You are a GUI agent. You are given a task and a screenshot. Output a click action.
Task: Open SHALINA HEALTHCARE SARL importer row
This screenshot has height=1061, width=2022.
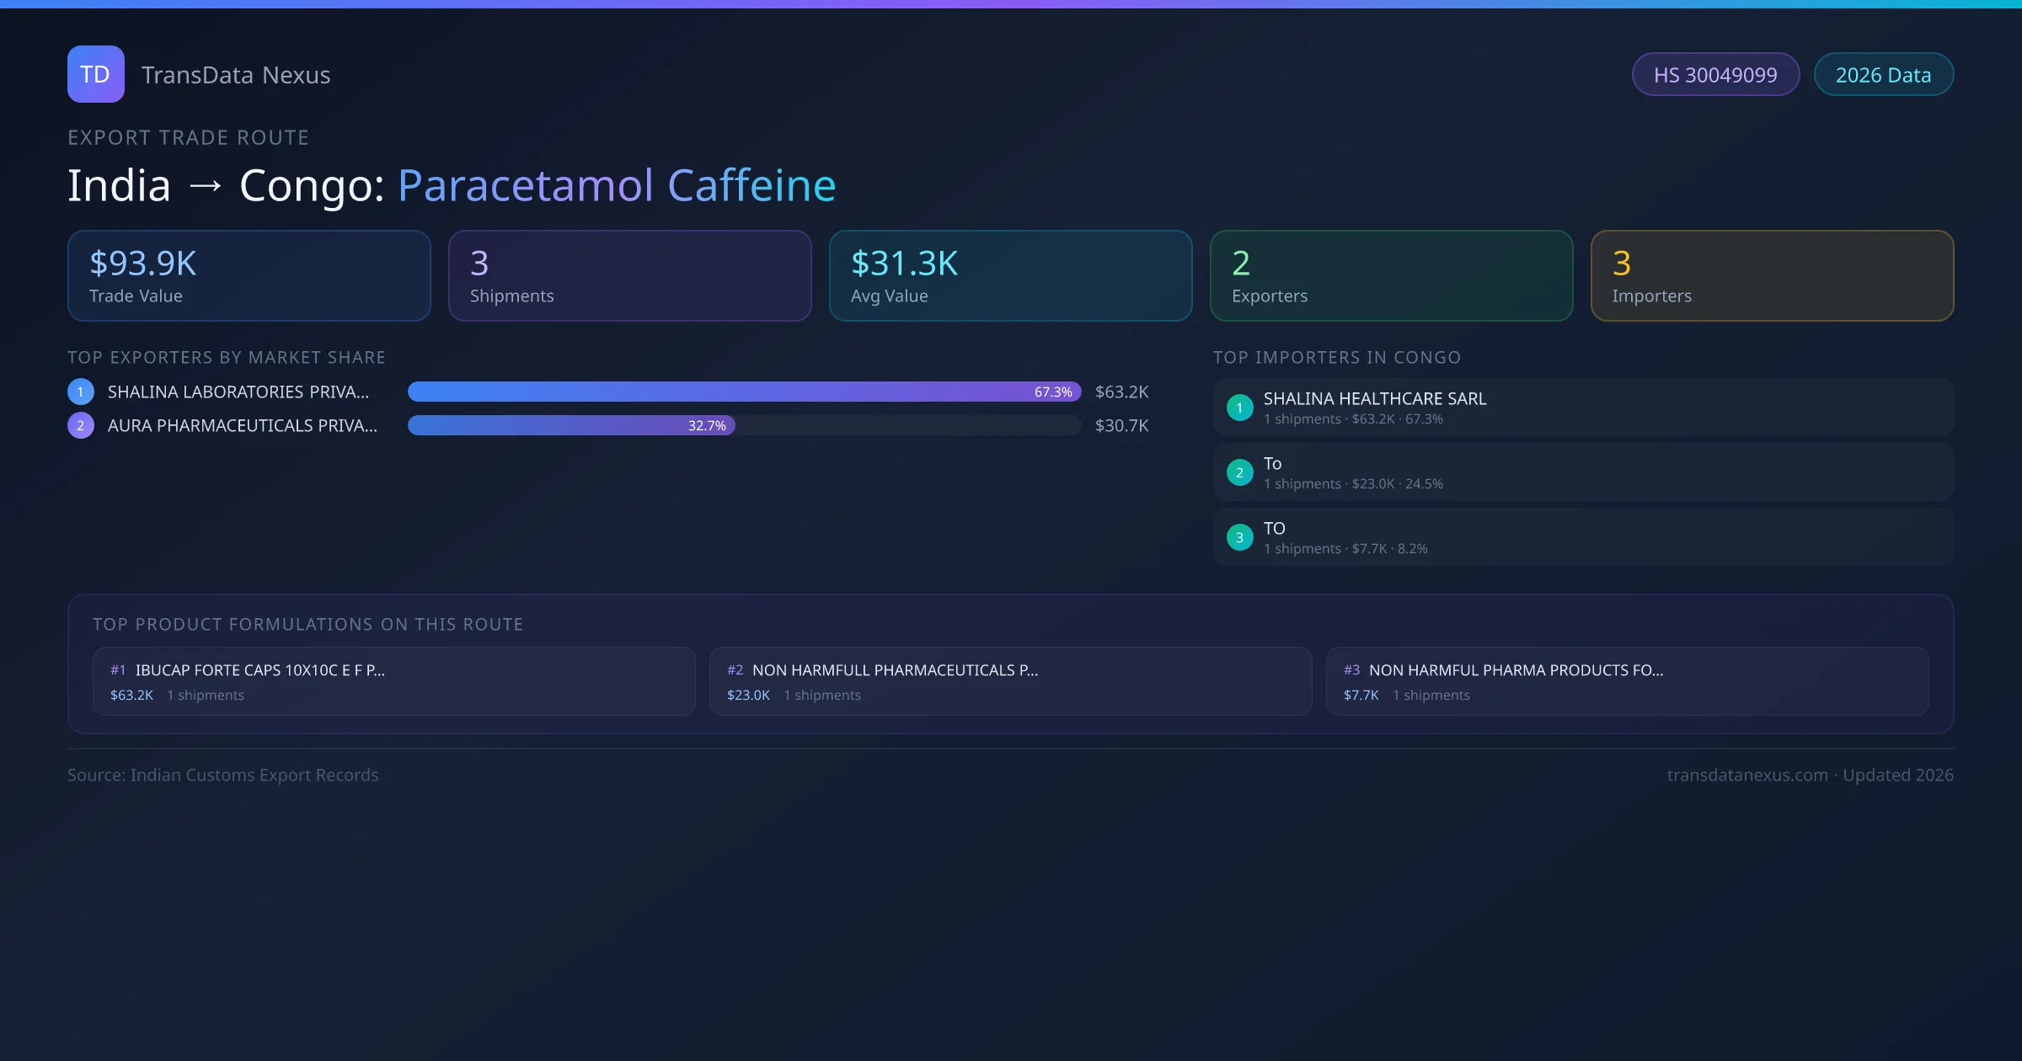1582,408
